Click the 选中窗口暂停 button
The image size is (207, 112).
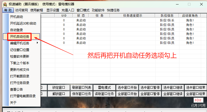coord(150,87)
